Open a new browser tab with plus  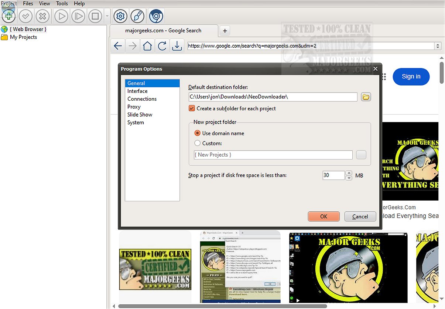coord(225,31)
